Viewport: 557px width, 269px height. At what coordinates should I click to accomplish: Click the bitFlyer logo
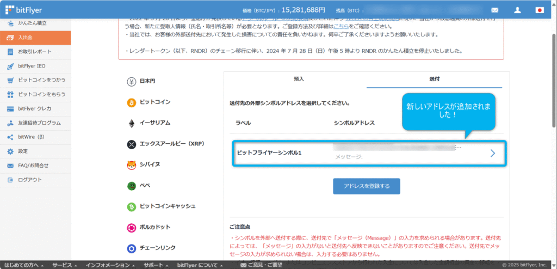23,10
